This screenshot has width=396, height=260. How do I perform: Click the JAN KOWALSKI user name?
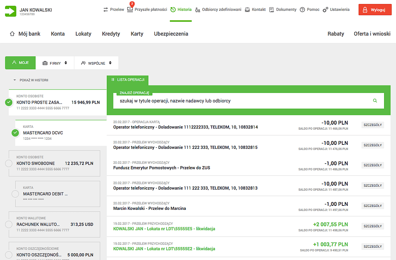click(36, 10)
